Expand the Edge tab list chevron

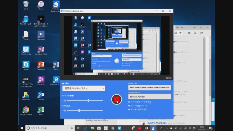tap(182, 28)
